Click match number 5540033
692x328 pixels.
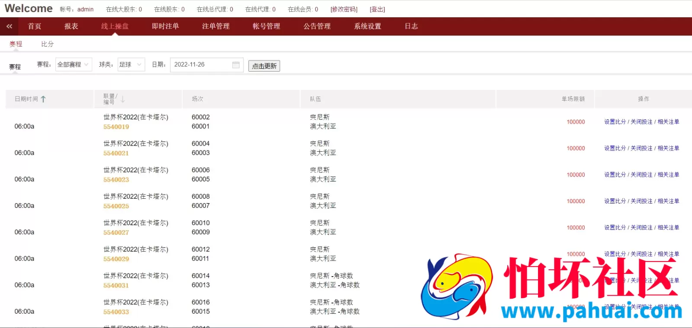pyautogui.click(x=116, y=312)
